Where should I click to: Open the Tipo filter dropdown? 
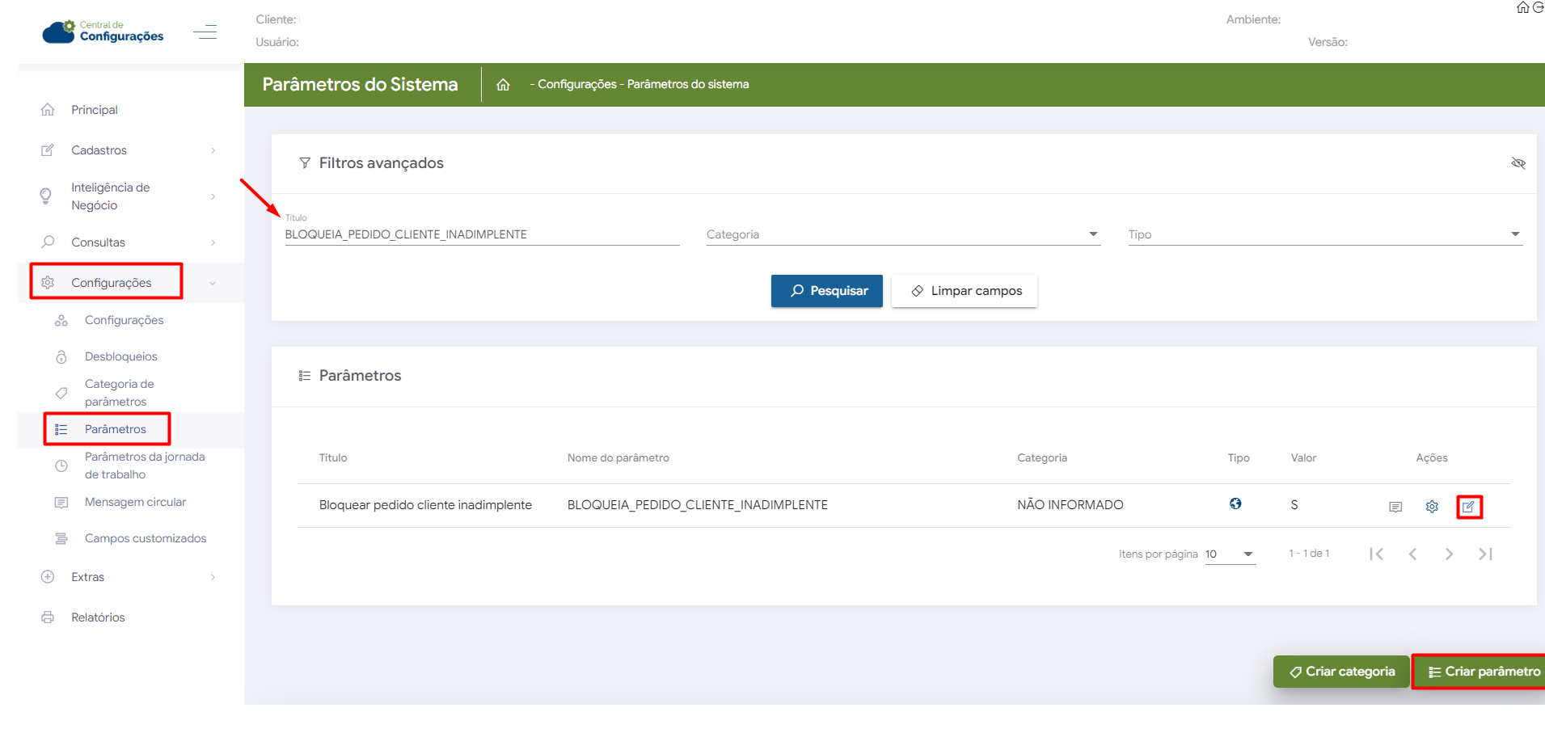(x=1324, y=234)
